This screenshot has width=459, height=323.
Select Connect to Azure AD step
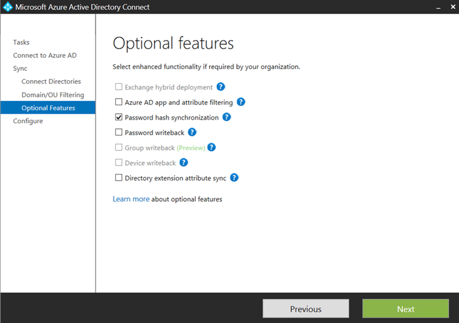coord(44,55)
